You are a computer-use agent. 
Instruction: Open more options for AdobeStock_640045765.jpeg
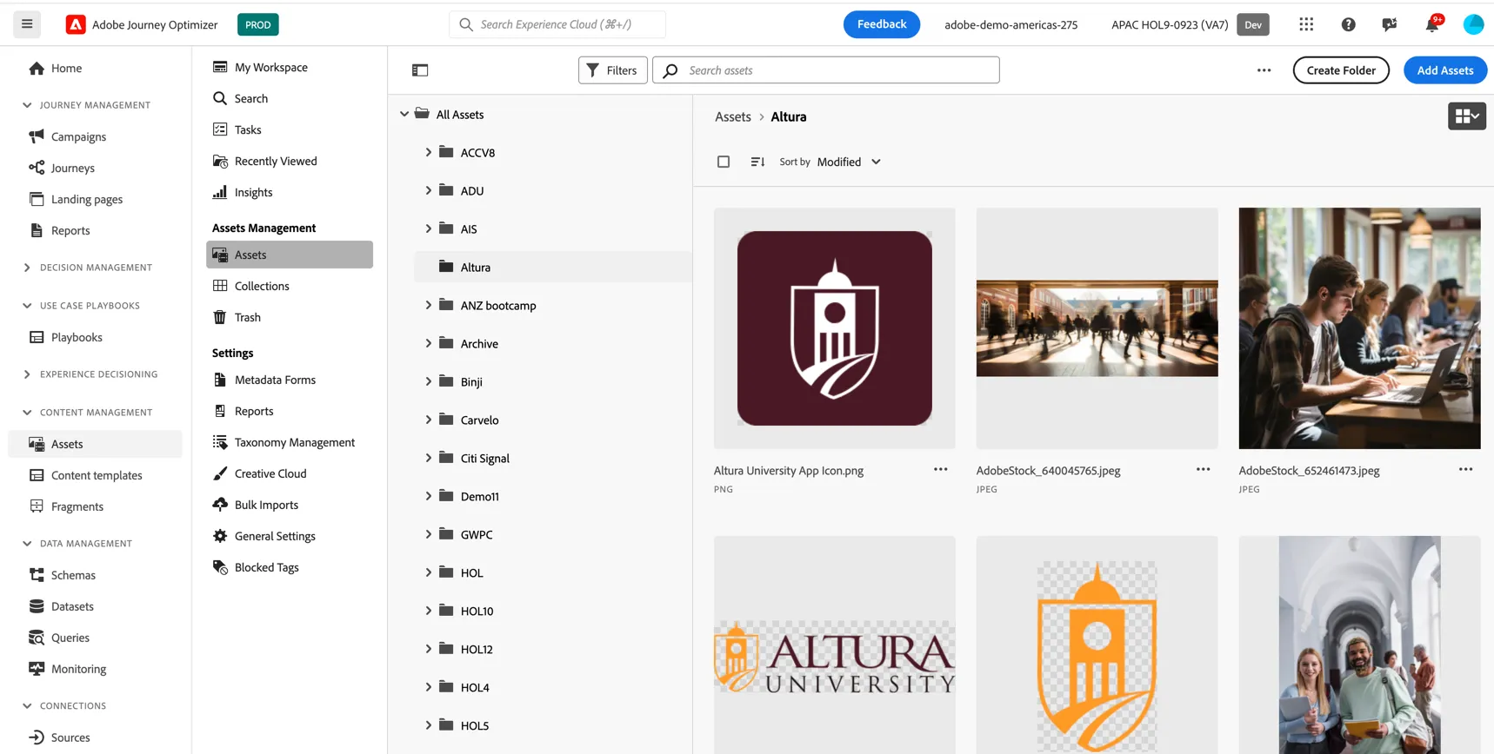[1204, 470]
